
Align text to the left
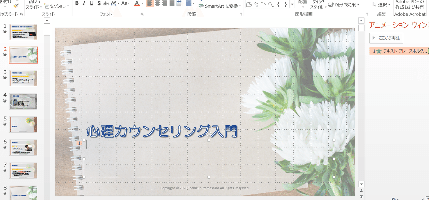[x=150, y=3]
